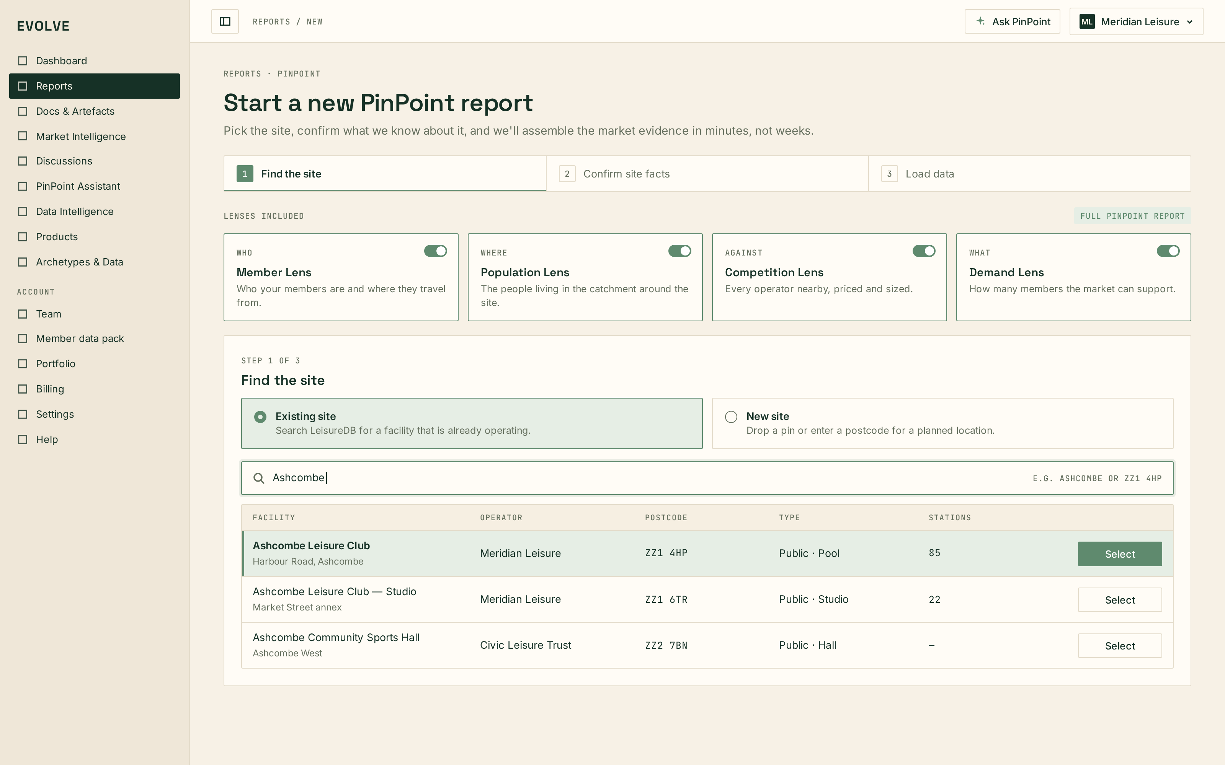1225x765 pixels.
Task: Open the Meridian Leisure account dropdown
Action: 1136,22
